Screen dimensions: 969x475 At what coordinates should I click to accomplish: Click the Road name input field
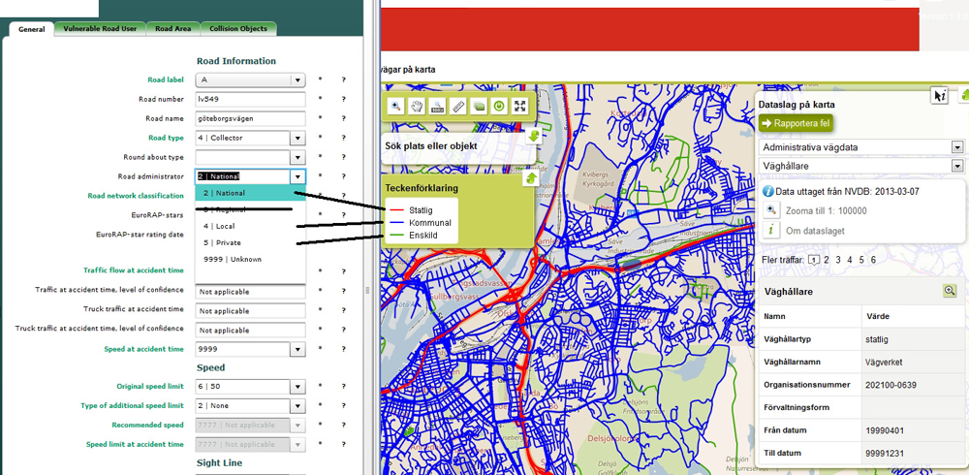coord(250,118)
